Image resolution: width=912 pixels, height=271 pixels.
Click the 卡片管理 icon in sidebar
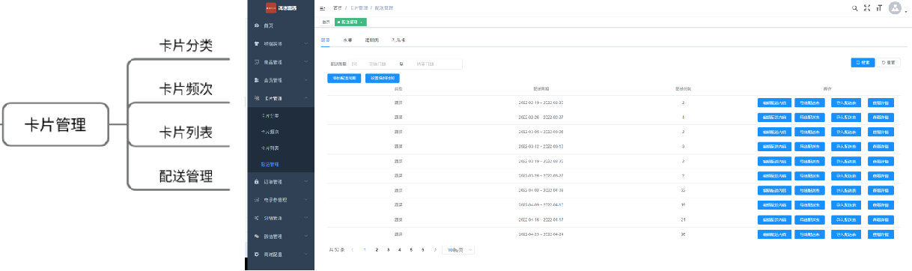tap(257, 98)
